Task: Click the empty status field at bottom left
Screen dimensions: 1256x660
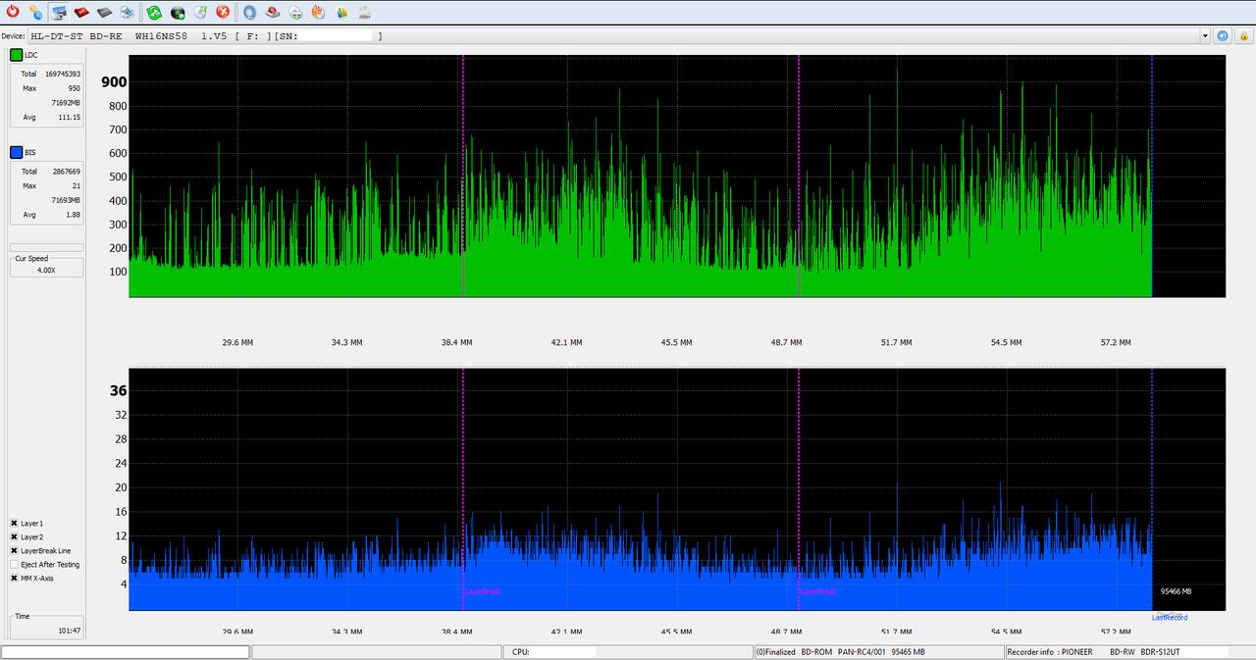Action: [125, 652]
